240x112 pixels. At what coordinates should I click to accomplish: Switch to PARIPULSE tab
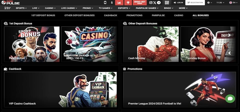click(158, 15)
